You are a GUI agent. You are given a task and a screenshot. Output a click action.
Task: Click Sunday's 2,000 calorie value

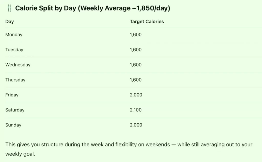coord(136,125)
